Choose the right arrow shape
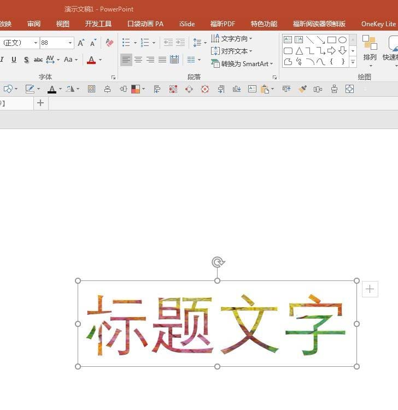This screenshot has height=410, width=398. pos(332,50)
